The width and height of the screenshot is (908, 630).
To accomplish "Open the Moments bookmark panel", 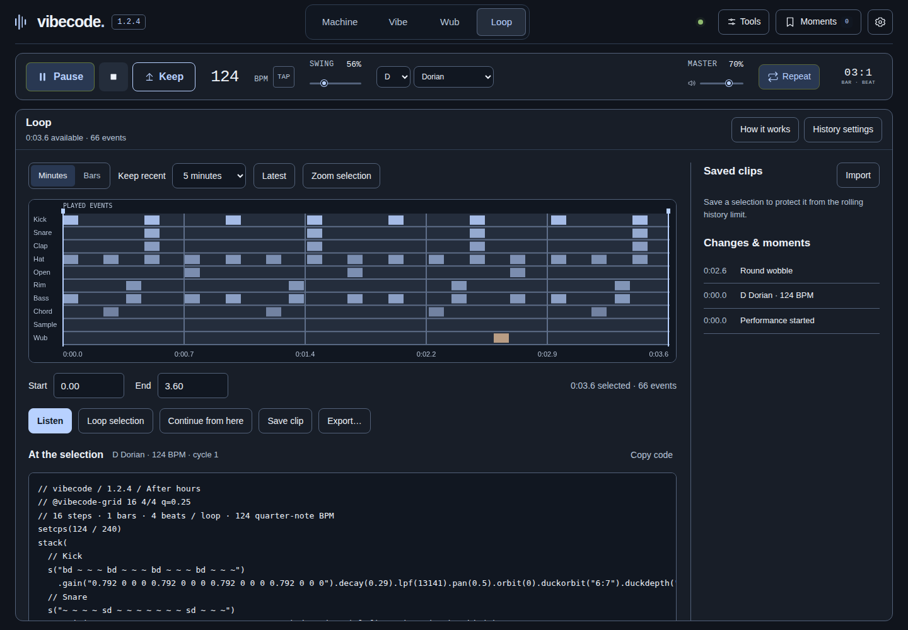I will [818, 22].
